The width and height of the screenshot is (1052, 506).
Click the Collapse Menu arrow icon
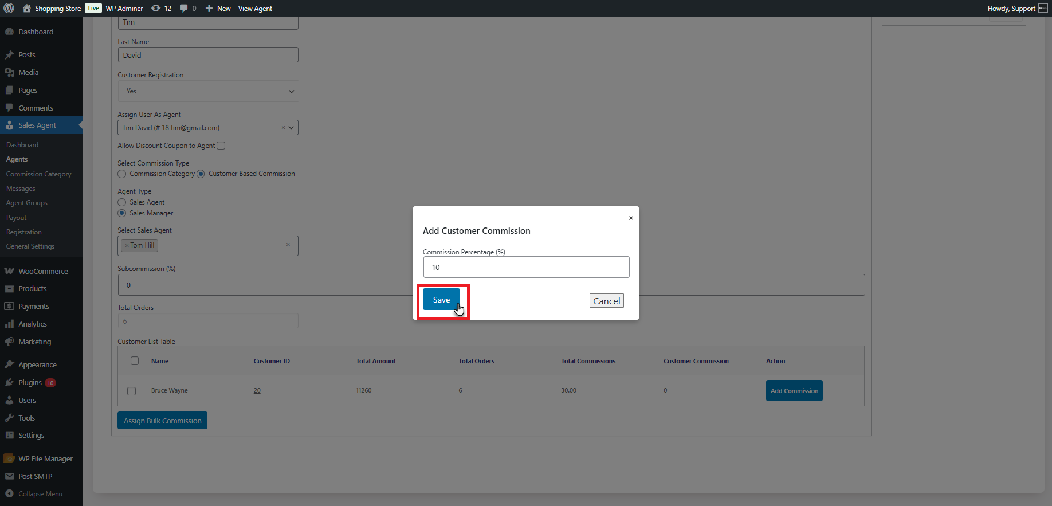click(9, 493)
